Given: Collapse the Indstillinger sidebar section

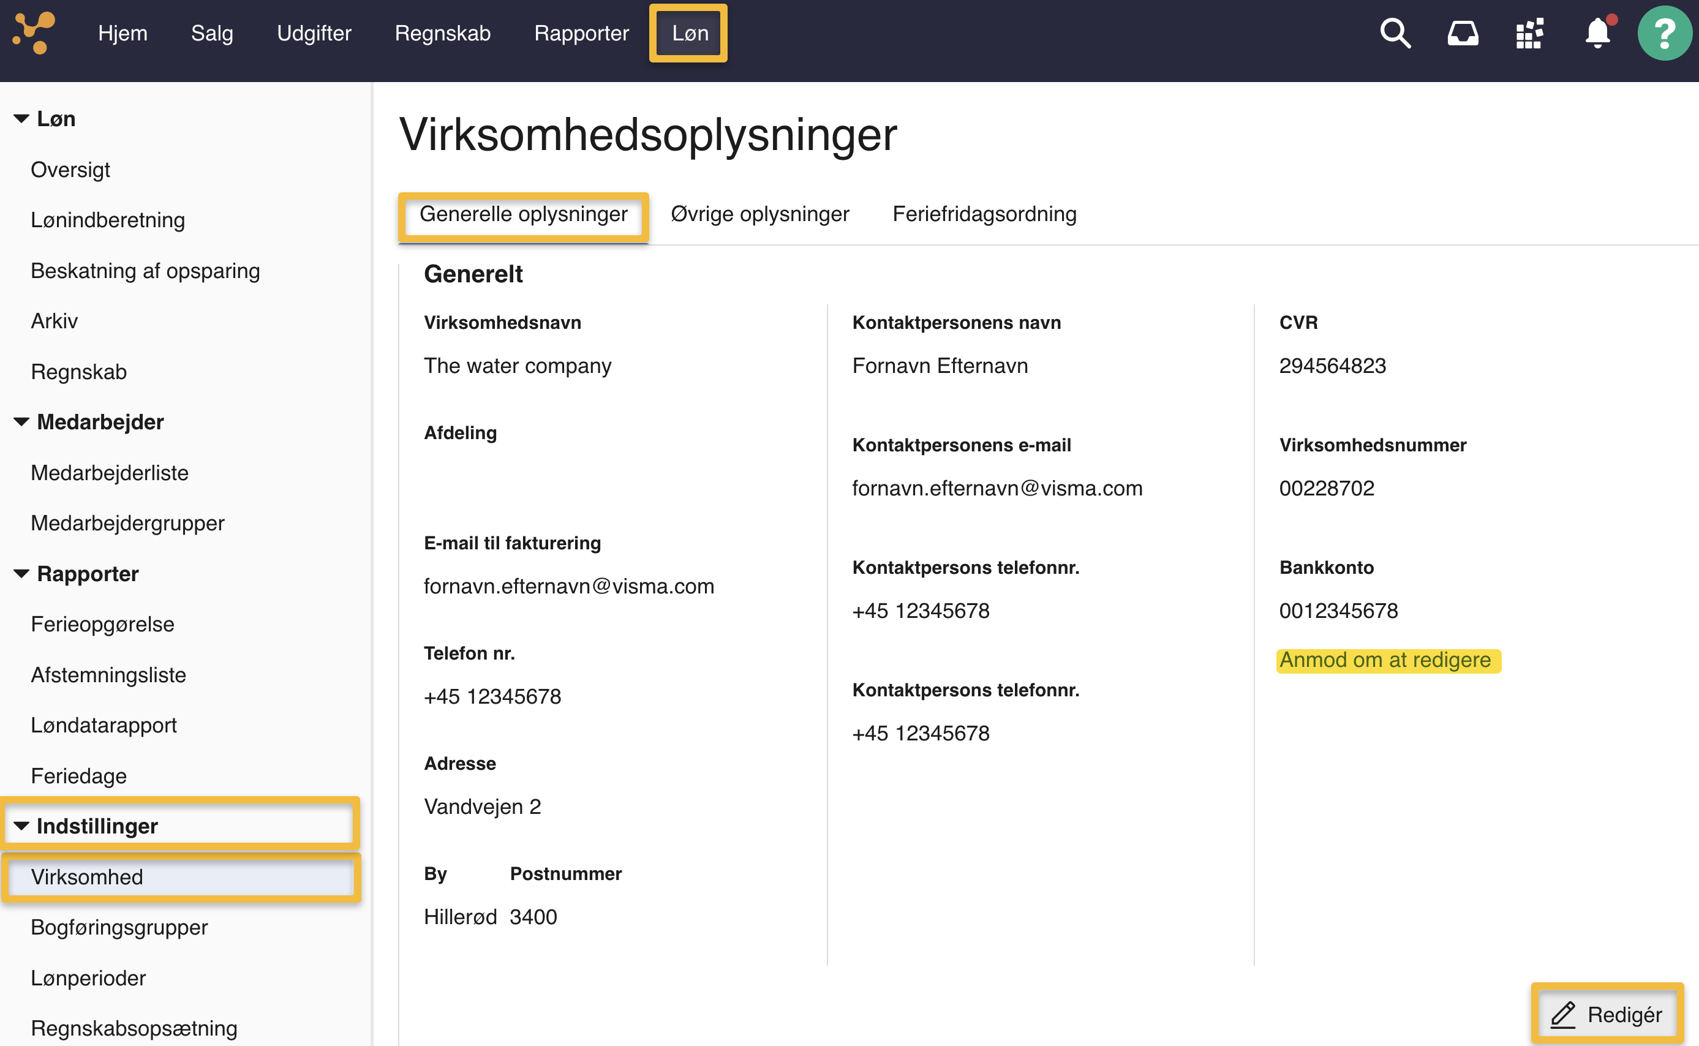Looking at the screenshot, I should click(21, 826).
